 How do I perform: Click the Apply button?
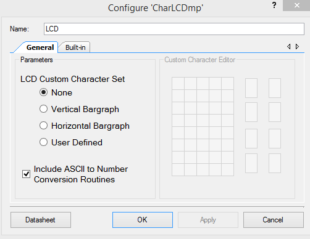click(x=208, y=220)
